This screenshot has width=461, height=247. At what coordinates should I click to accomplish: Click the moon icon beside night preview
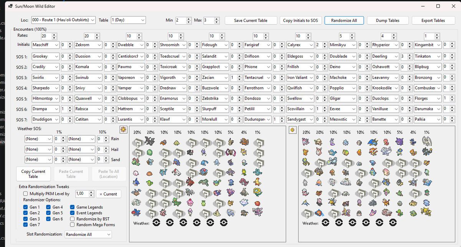(x=293, y=130)
